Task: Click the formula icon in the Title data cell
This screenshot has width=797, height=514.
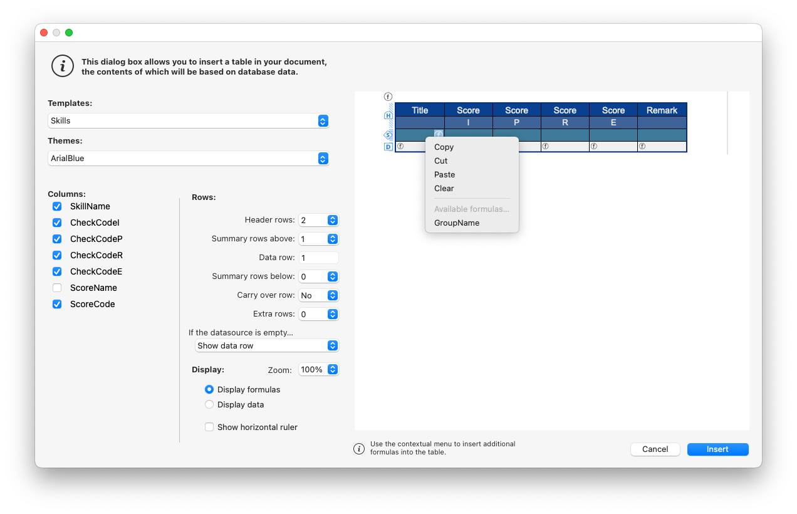Action: pyautogui.click(x=400, y=147)
